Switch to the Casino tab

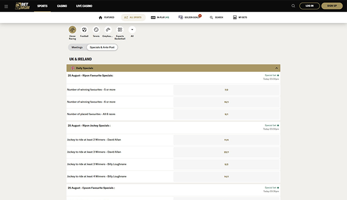click(x=62, y=6)
